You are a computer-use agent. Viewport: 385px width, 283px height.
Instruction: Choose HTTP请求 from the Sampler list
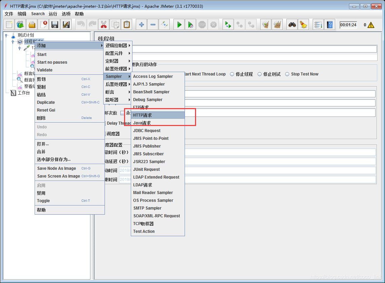click(158, 115)
